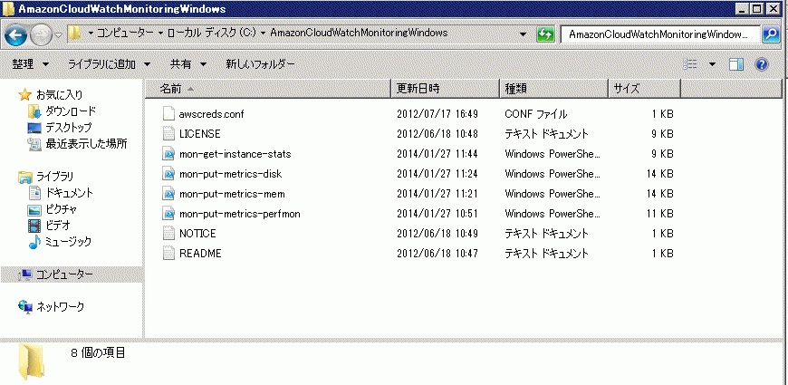
Task: Click ダウンロード folder icon in sidebar
Action: point(34,111)
